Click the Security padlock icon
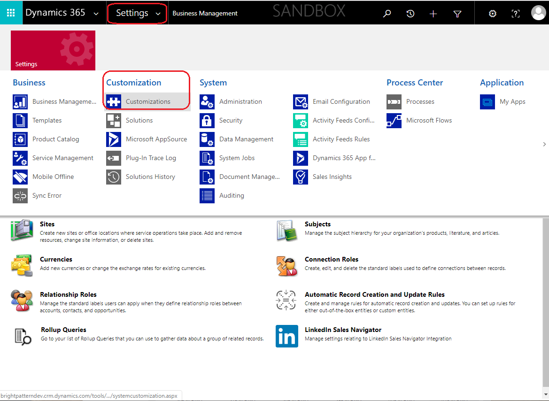The image size is (549, 401). (x=207, y=121)
